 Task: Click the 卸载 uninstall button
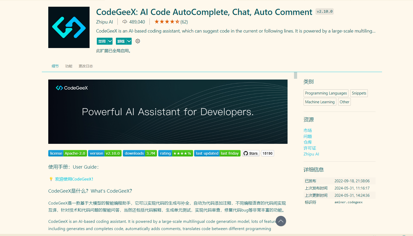121,41
